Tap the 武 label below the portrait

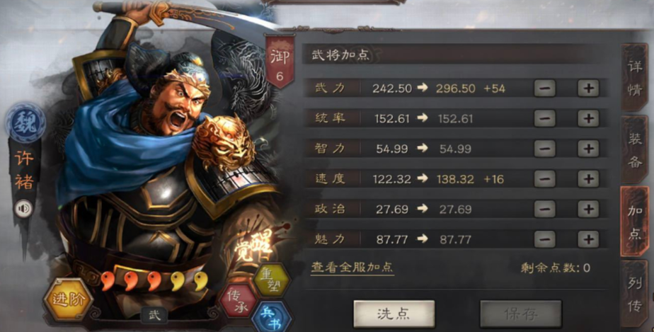[154, 315]
